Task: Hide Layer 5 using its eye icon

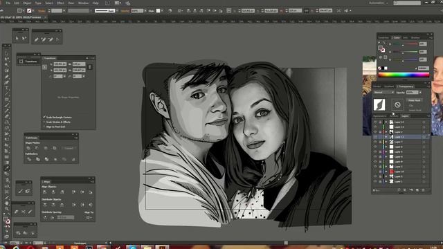Action: point(375,151)
